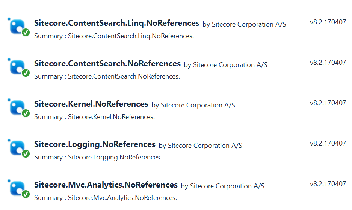Viewport: 352px width, 210px height.
Task: Click green installed checkmark on Sitecore.Mvc.Analytics.NoReferences
Action: click(x=26, y=194)
